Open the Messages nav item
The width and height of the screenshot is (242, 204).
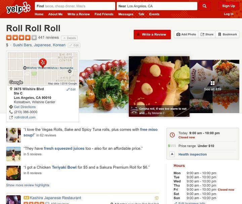pyautogui.click(x=126, y=14)
